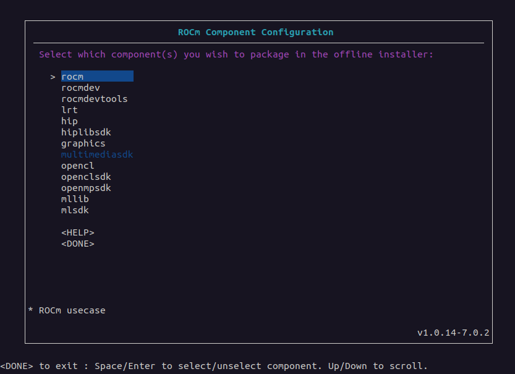This screenshot has width=515, height=374.
Task: Open the <HELP> option
Action: pos(77,232)
